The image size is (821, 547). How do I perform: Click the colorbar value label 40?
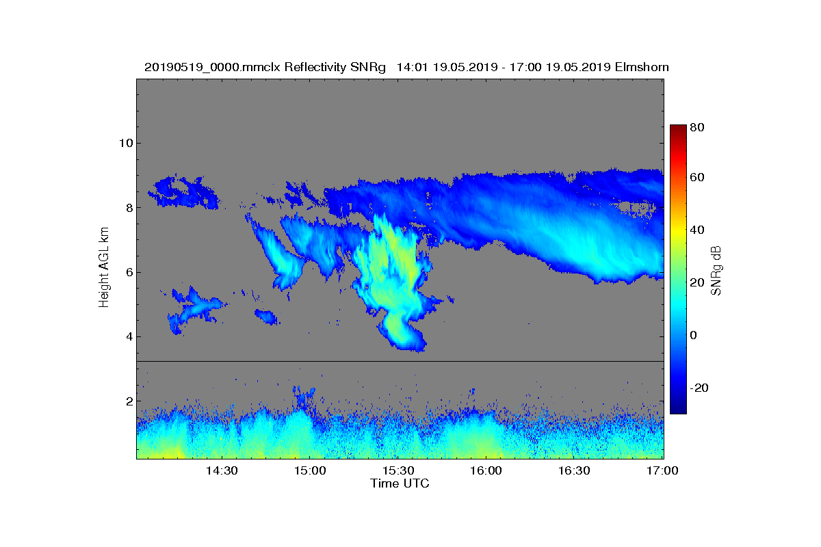point(697,230)
